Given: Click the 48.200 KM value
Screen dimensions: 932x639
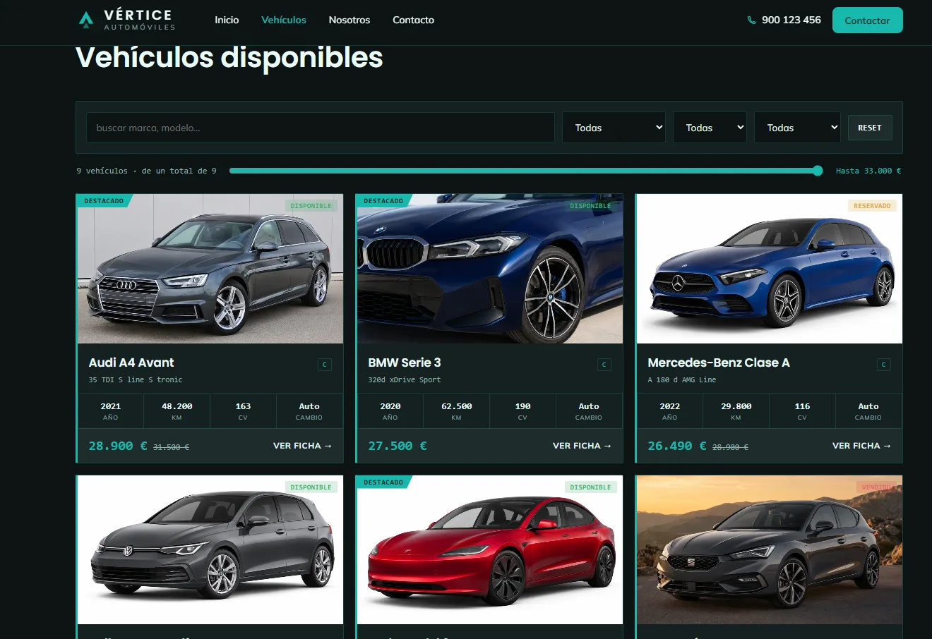Looking at the screenshot, I should (x=177, y=406).
